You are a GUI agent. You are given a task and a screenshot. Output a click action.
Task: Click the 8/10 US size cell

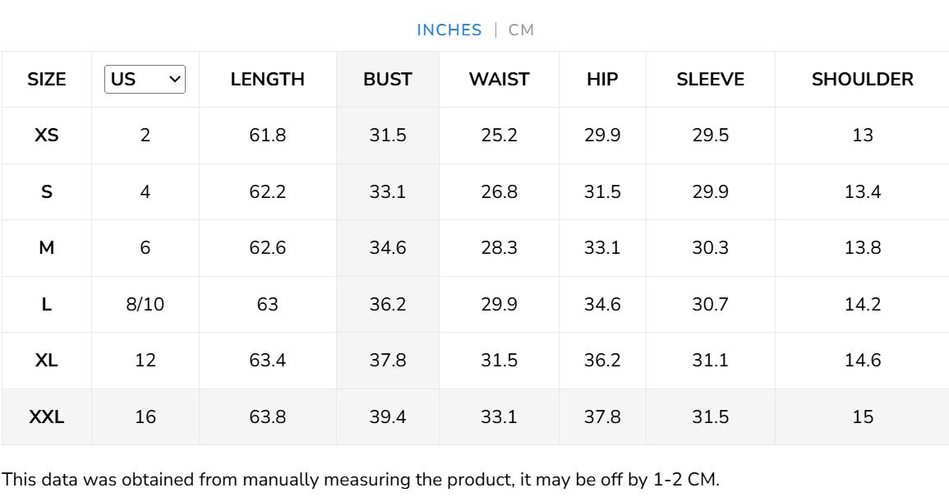(145, 305)
